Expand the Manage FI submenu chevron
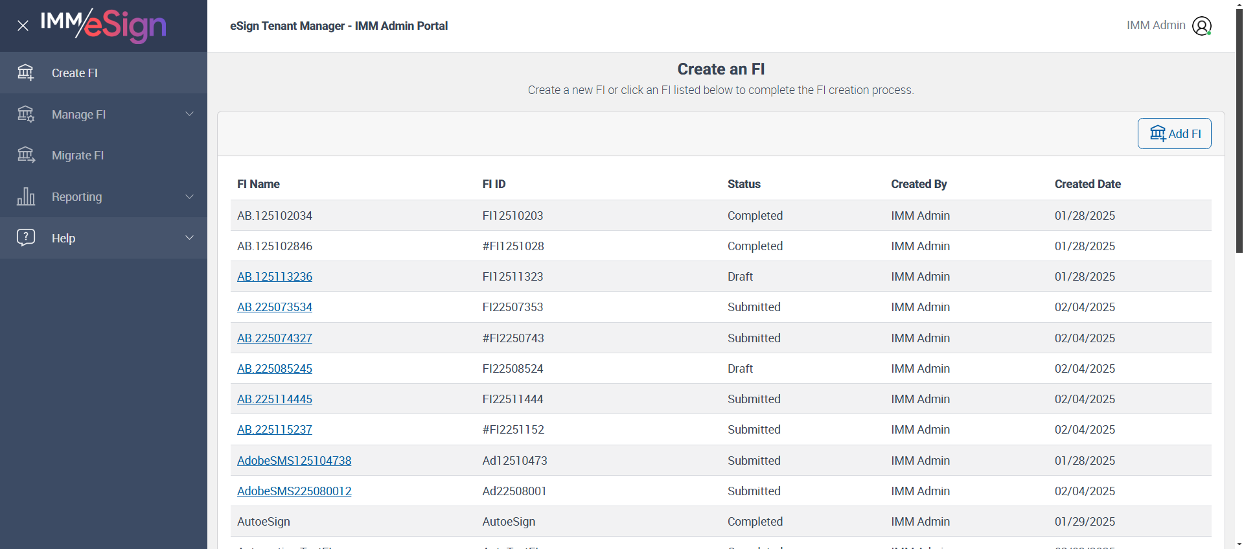Screen dimensions: 1244x549 tap(190, 114)
